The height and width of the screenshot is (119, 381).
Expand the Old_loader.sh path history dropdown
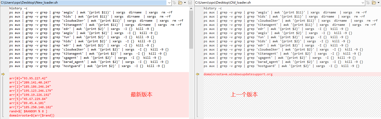pos(363,3)
